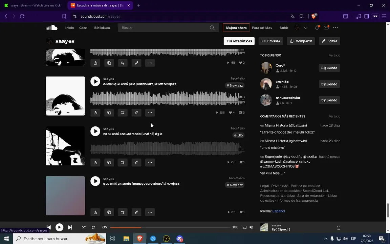Repost track 'que está pasando'
The height and width of the screenshot is (244, 390).
[123, 212]
